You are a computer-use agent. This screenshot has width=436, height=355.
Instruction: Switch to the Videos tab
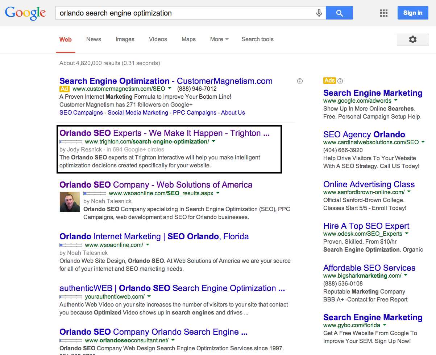[158, 39]
